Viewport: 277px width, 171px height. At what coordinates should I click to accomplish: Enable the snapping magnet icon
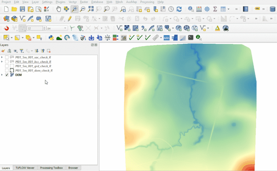[6, 28]
